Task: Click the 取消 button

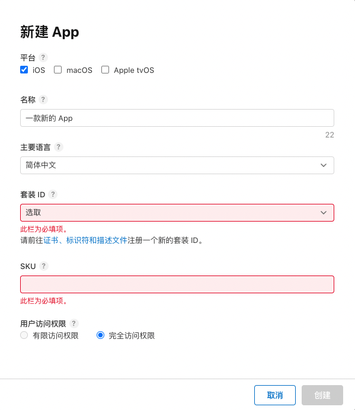Action: click(x=275, y=395)
